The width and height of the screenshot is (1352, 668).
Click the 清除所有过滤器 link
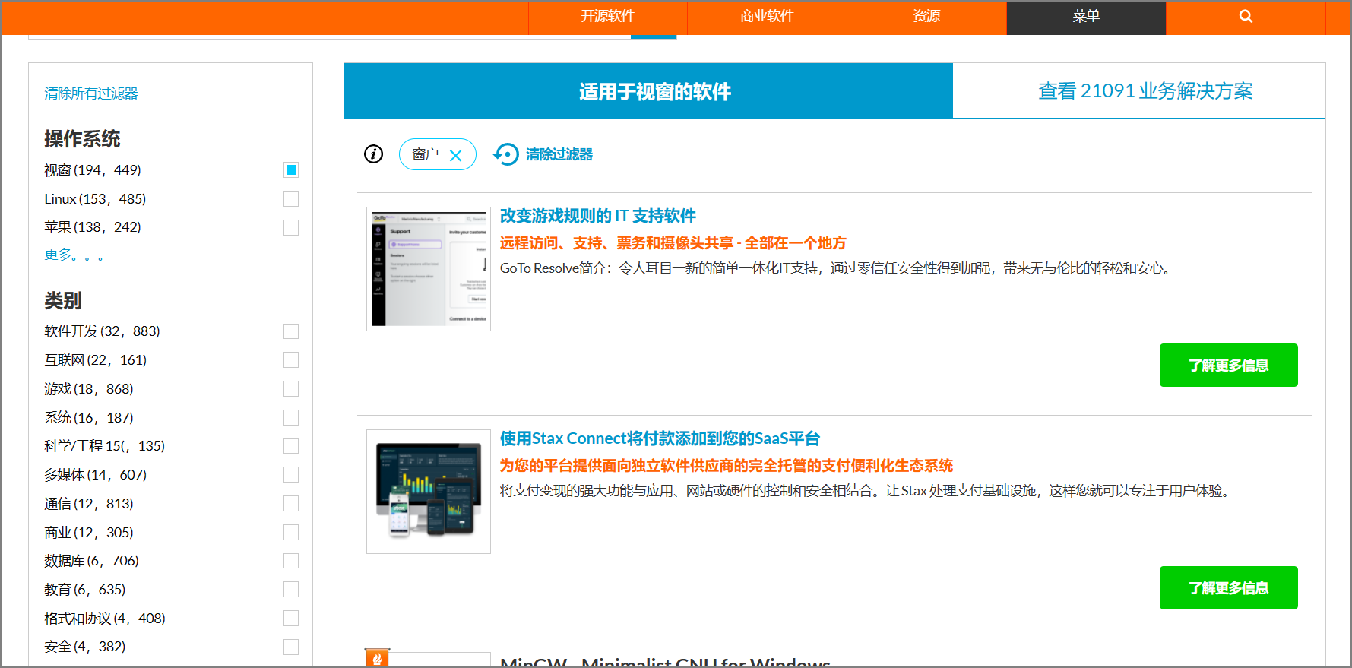tap(91, 93)
